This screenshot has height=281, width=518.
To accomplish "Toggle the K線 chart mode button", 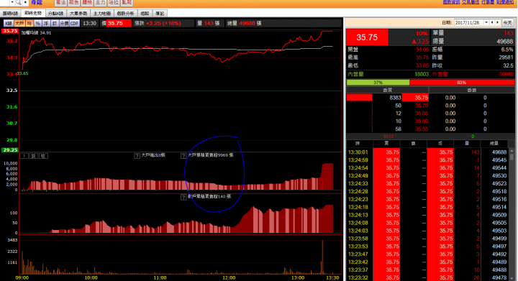I will [9, 24].
